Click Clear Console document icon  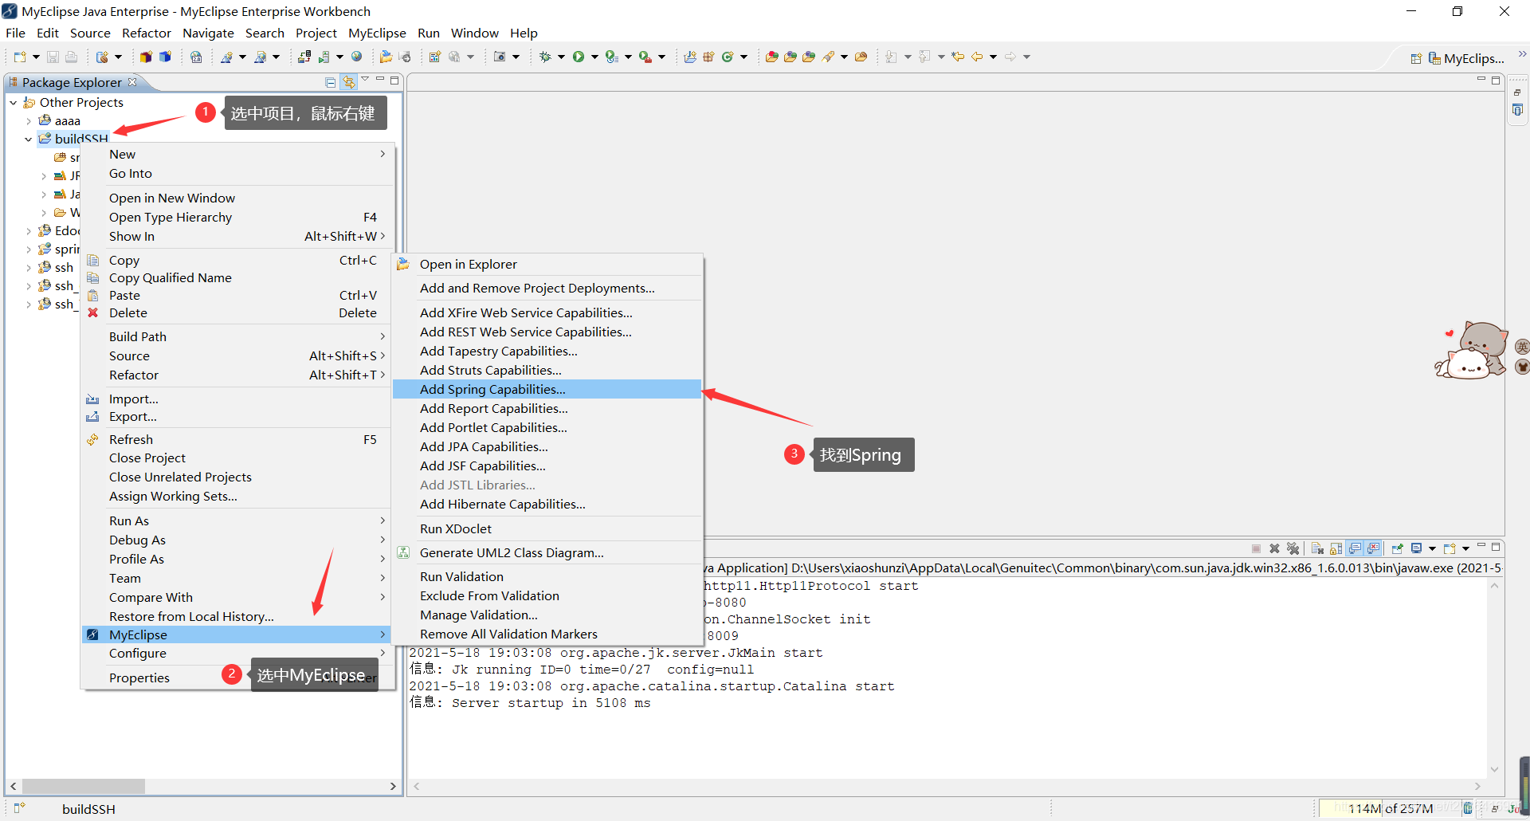pyautogui.click(x=1317, y=548)
